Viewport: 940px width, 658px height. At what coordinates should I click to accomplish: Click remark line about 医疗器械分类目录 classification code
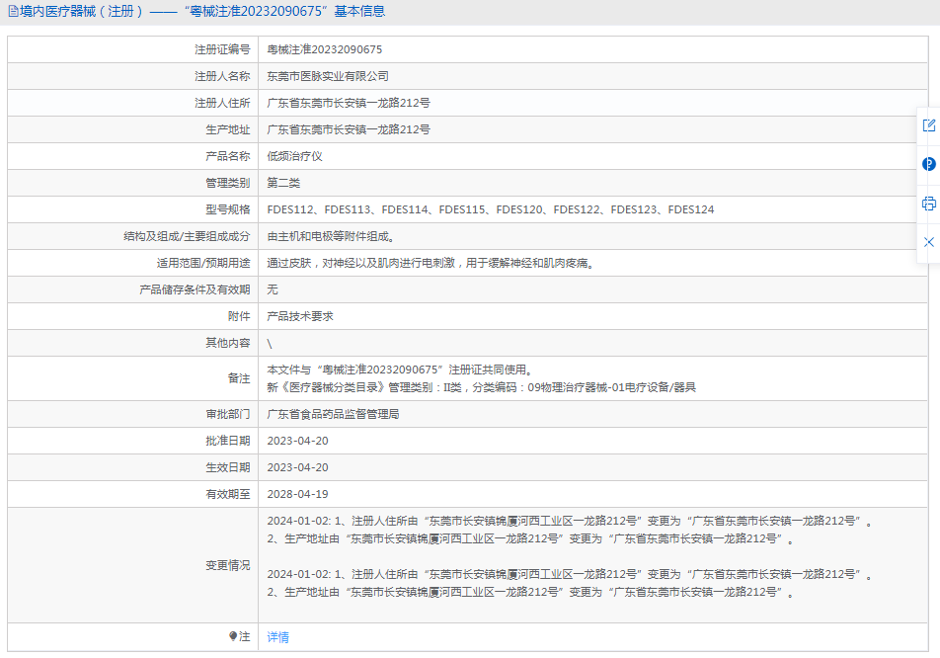(482, 387)
